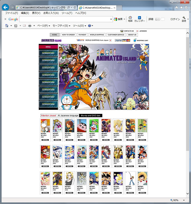This screenshot has width=191, height=204.
Task: Click the EMS shipping logo
Action: click(x=80, y=40)
